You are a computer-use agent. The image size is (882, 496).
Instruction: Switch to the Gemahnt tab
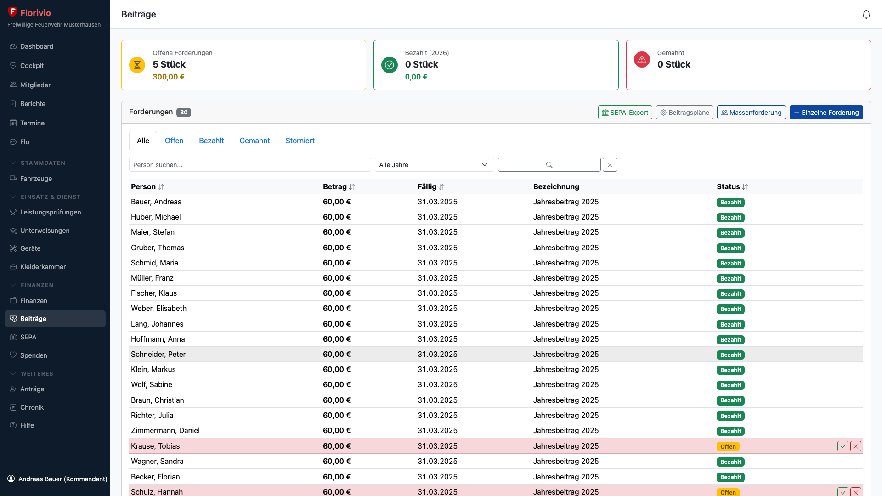[x=254, y=141]
